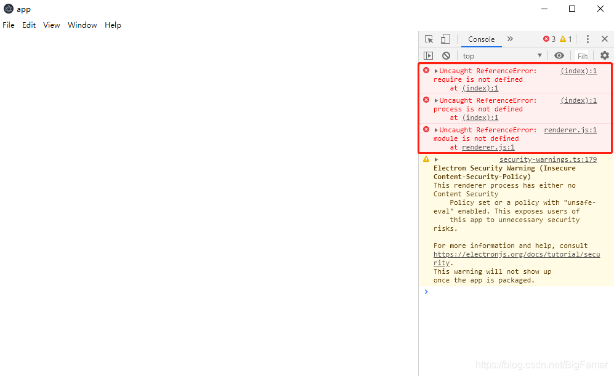Open the View menu
Image resolution: width=614 pixels, height=376 pixels.
click(x=51, y=25)
